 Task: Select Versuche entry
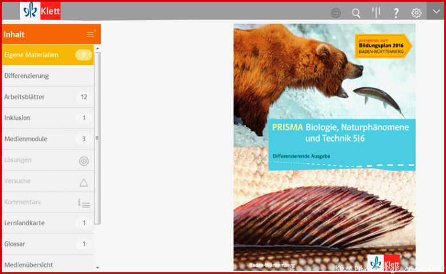[48, 181]
